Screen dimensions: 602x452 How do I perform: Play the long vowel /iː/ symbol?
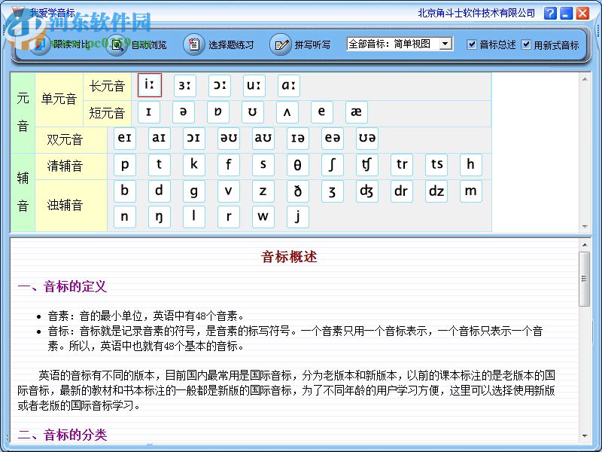point(150,85)
